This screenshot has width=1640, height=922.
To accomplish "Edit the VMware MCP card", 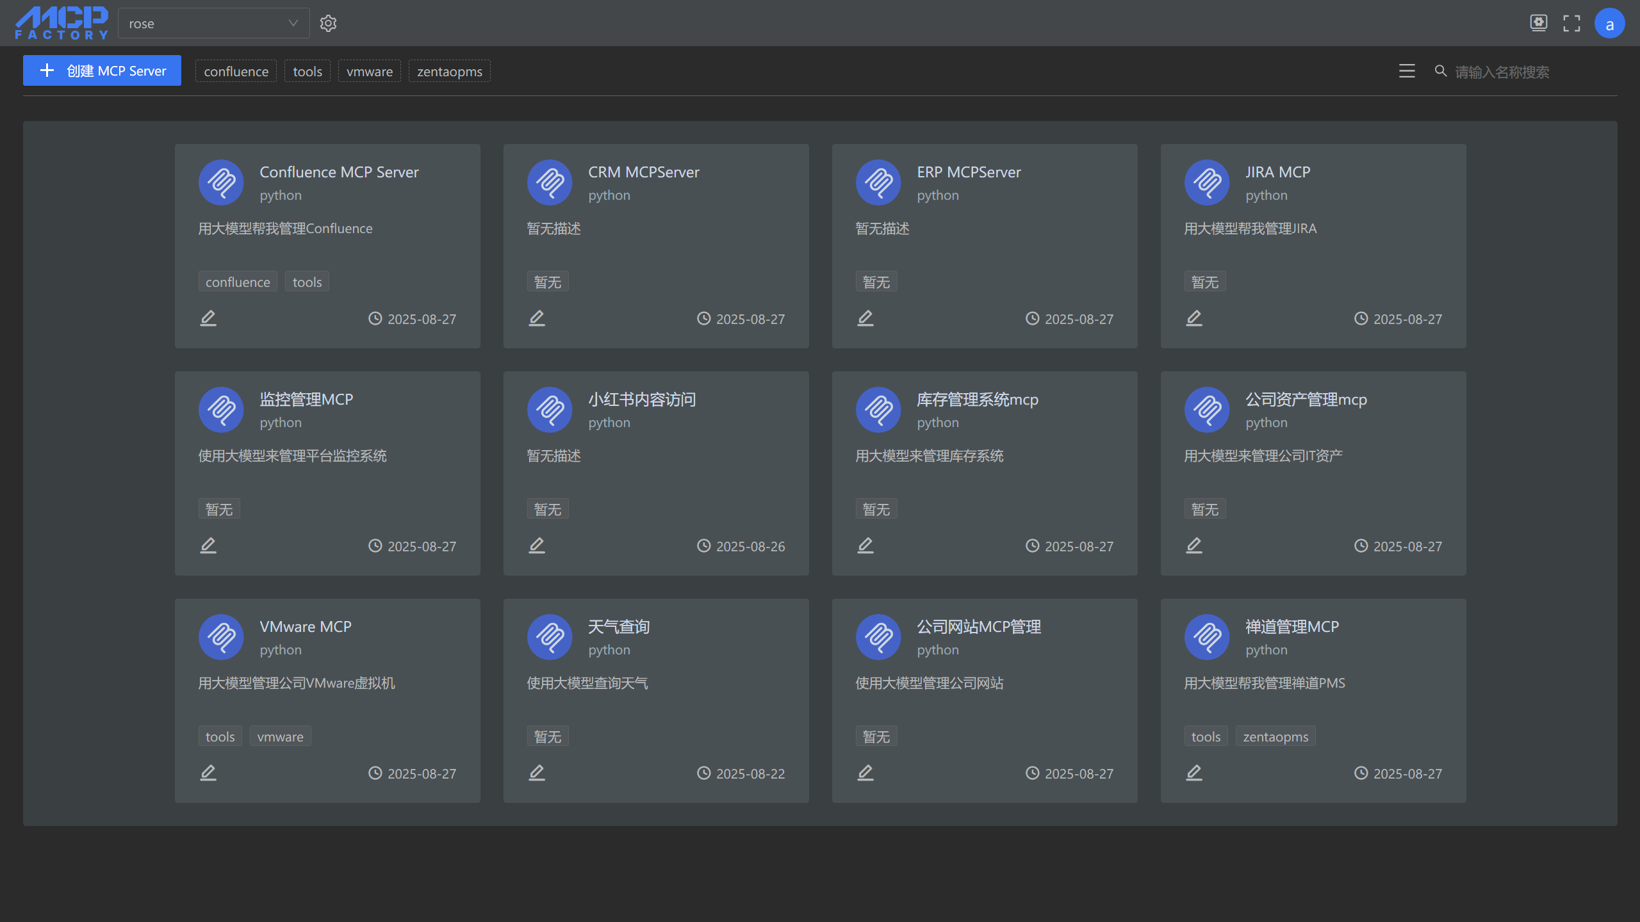I will (208, 773).
